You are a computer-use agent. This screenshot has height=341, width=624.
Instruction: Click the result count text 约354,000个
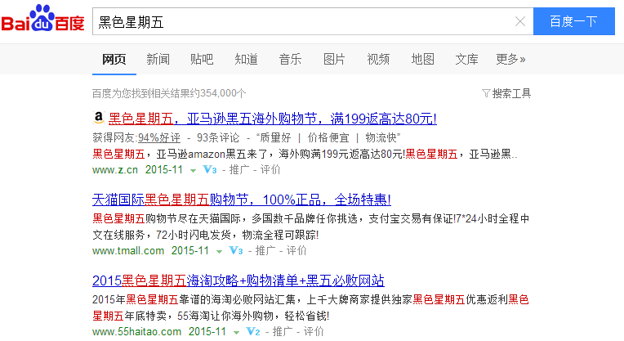click(218, 93)
